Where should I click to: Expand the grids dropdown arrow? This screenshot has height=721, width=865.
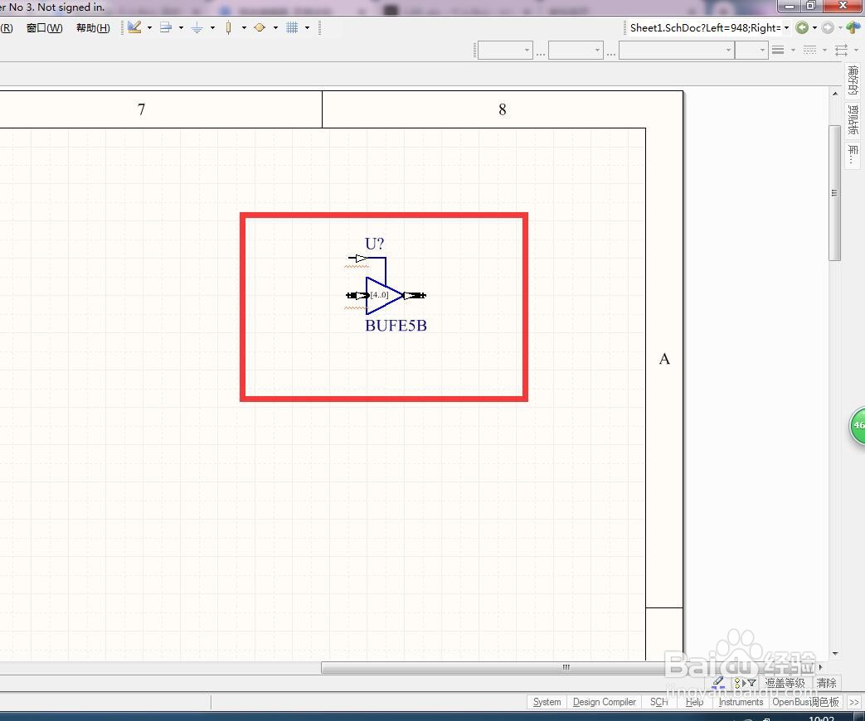308,27
